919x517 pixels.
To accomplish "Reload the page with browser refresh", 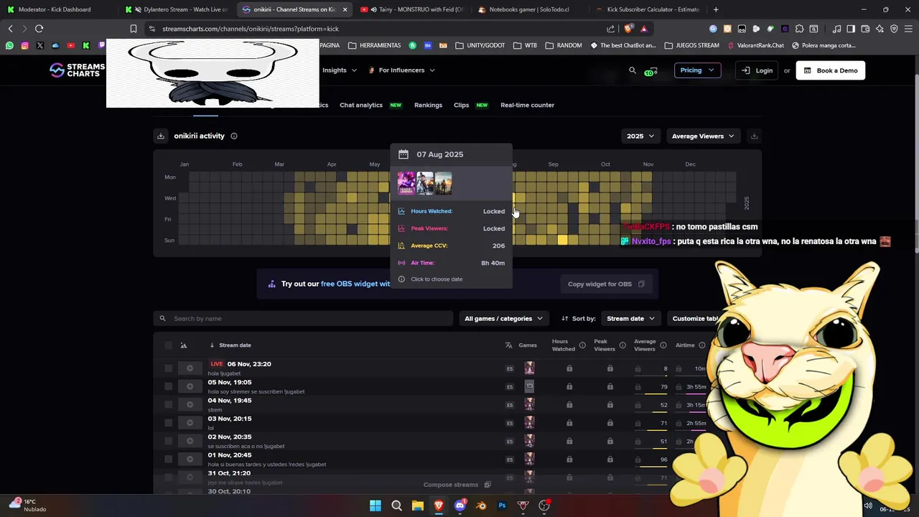I will click(39, 29).
